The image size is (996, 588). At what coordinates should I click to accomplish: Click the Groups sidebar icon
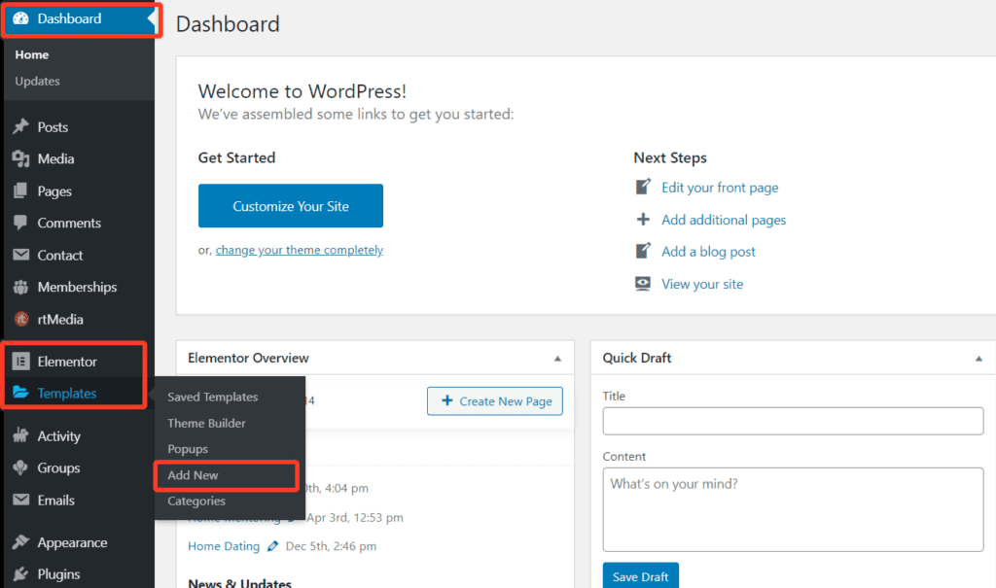(21, 468)
